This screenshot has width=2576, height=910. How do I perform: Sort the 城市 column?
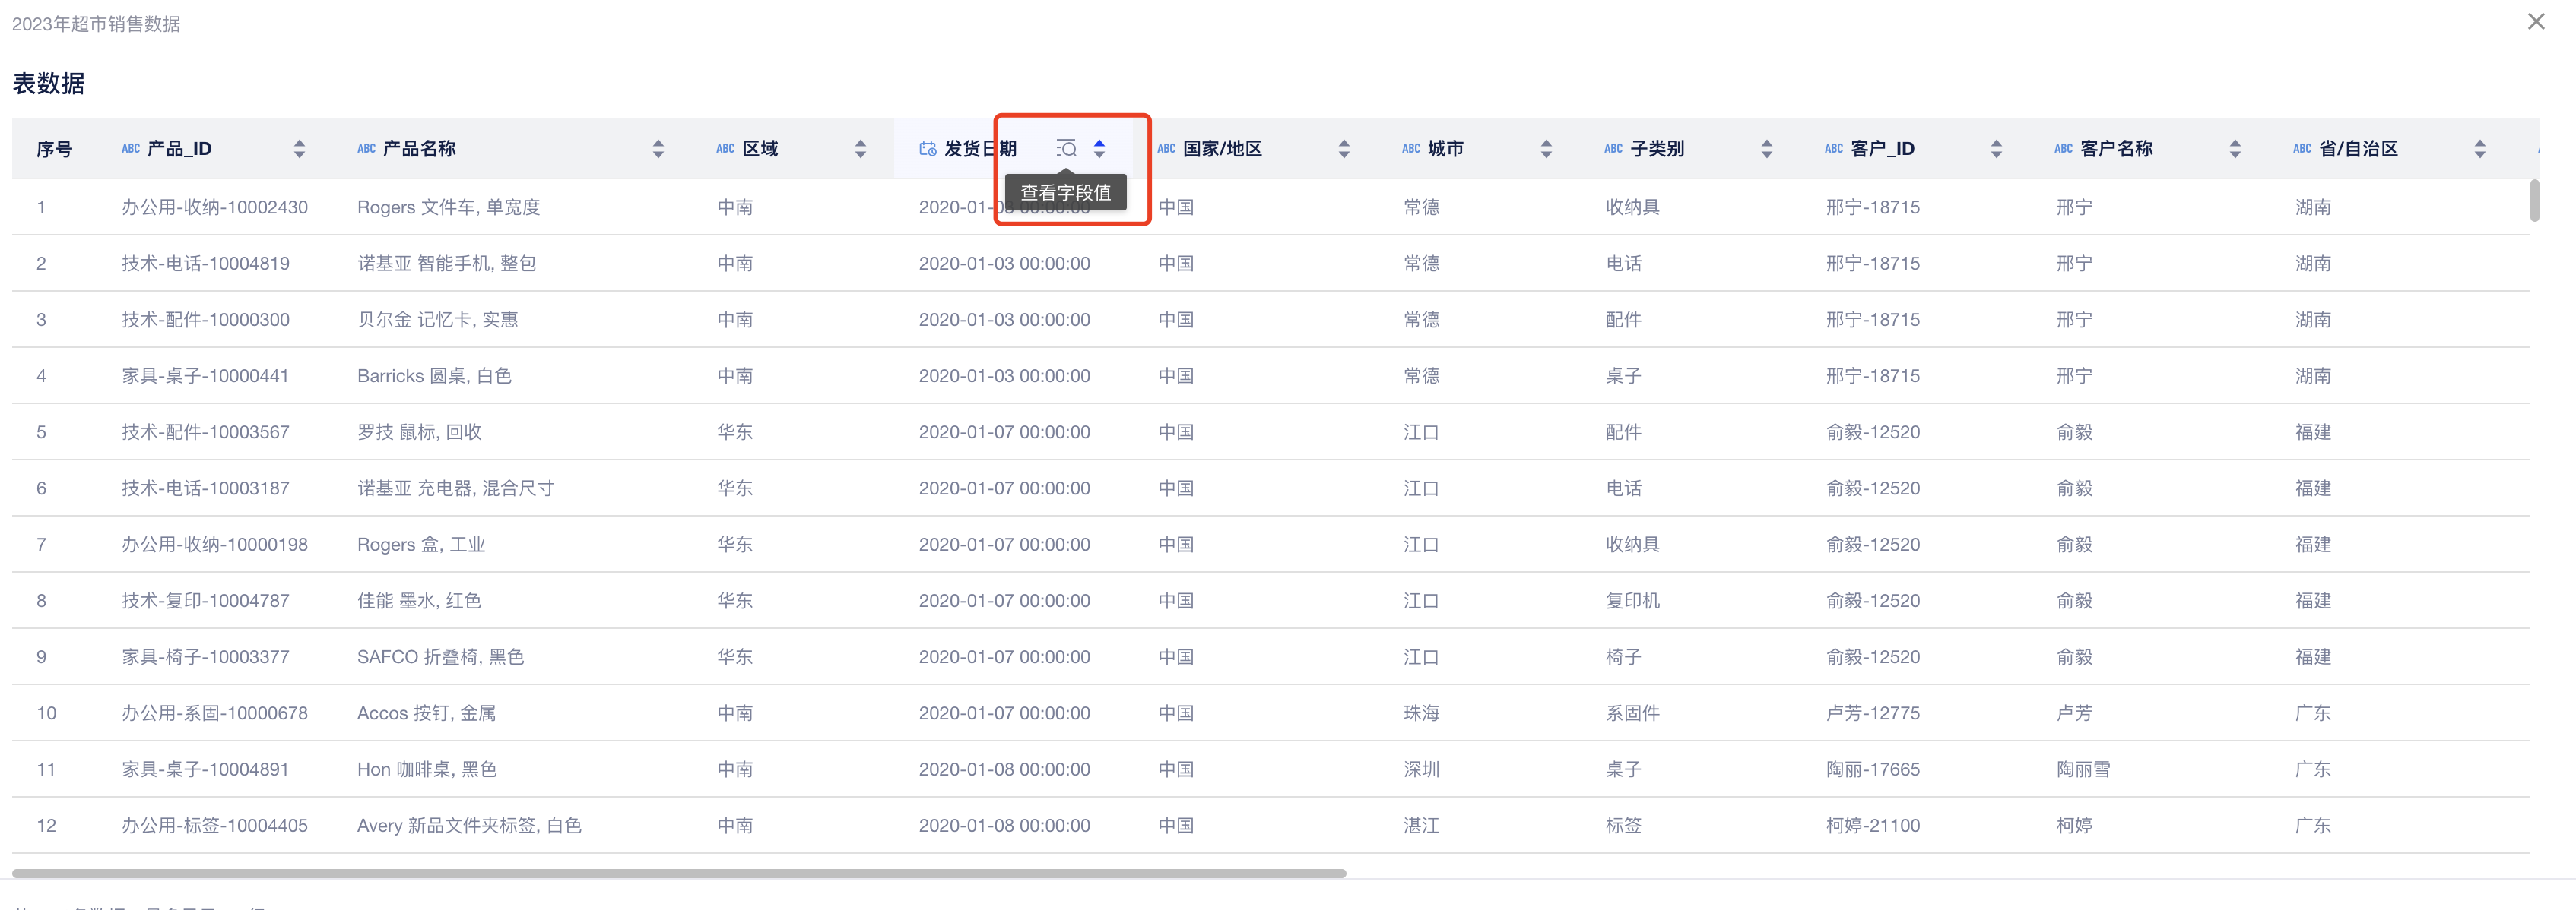pyautogui.click(x=1546, y=149)
